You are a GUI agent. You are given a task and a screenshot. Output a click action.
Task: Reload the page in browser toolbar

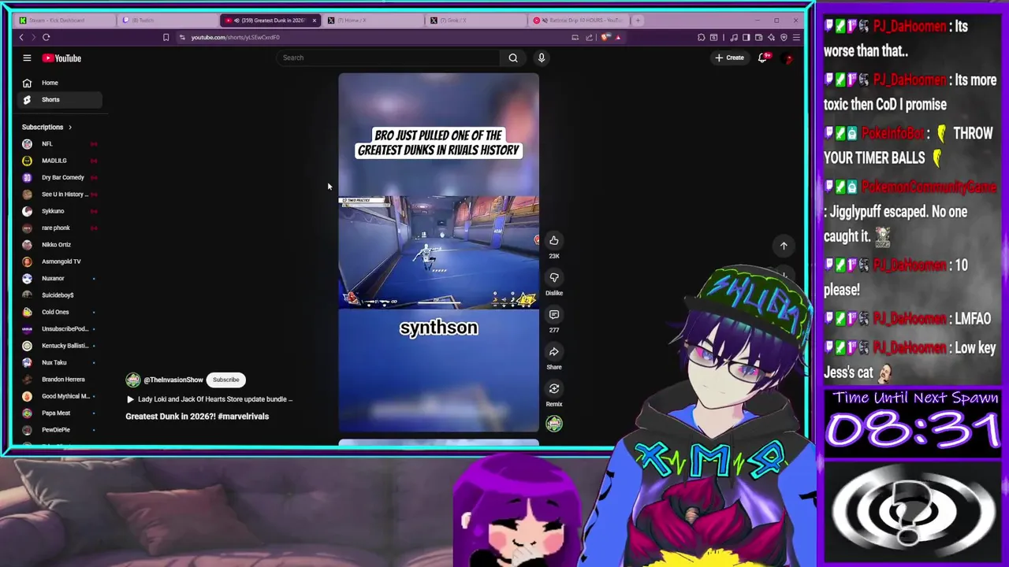pyautogui.click(x=46, y=37)
